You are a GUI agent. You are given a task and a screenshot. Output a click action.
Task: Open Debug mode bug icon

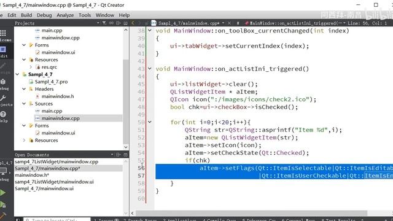click(x=3, y=82)
